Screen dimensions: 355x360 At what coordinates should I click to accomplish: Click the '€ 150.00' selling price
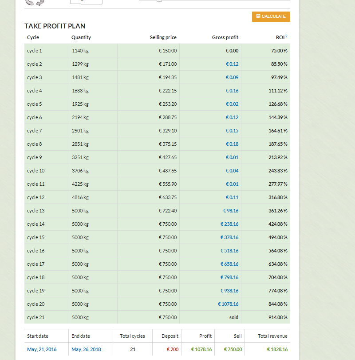click(168, 51)
